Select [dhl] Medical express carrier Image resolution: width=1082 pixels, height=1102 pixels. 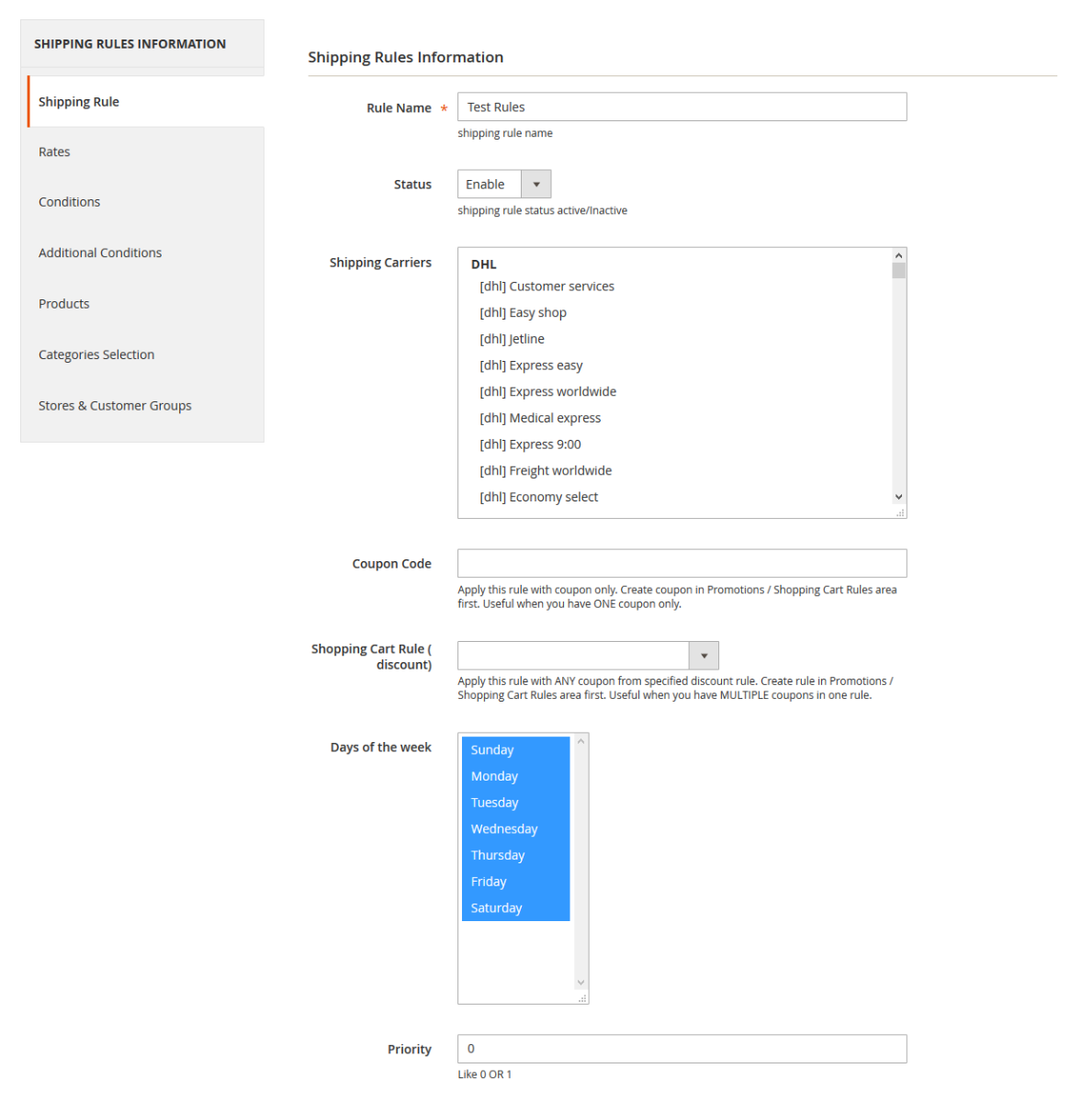click(x=540, y=418)
